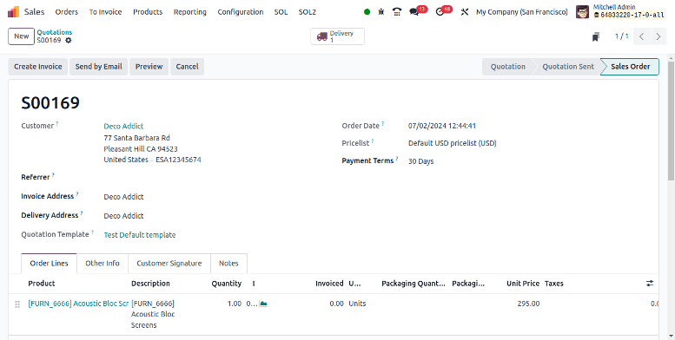Open the Reporting menu
This screenshot has width=675, height=340.
(x=190, y=12)
